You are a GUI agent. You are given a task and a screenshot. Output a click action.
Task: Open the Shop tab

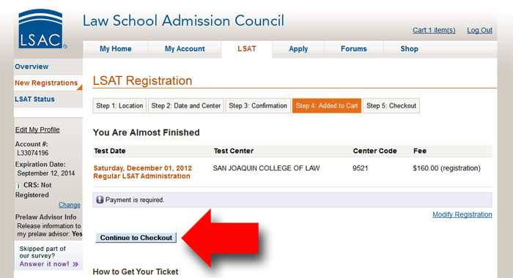pos(409,49)
